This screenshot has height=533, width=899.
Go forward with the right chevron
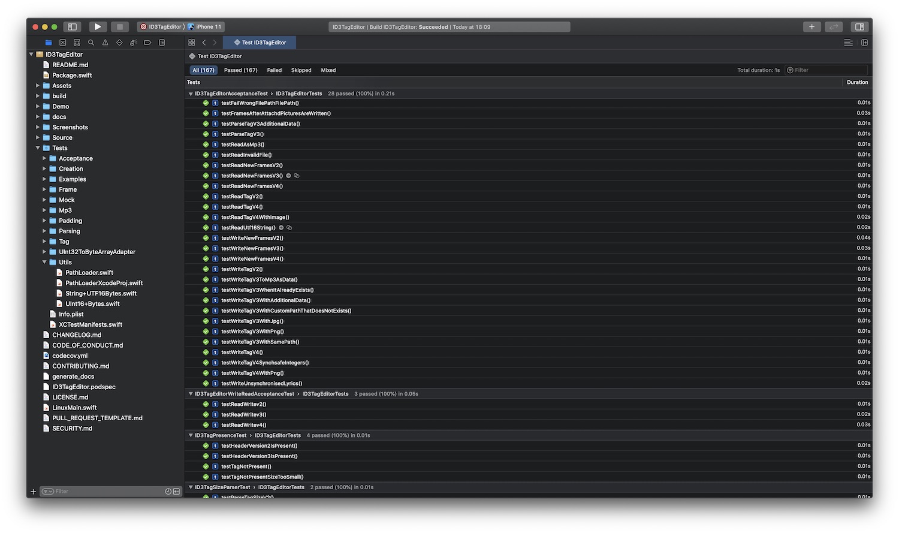215,43
